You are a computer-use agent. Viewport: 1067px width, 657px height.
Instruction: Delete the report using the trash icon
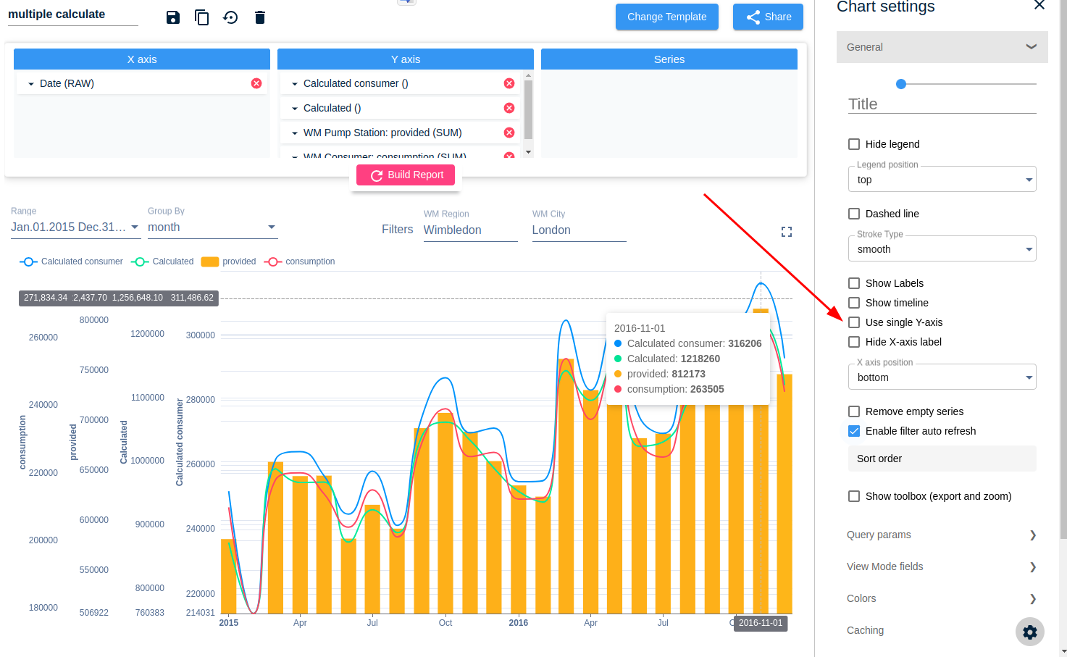pyautogui.click(x=259, y=17)
